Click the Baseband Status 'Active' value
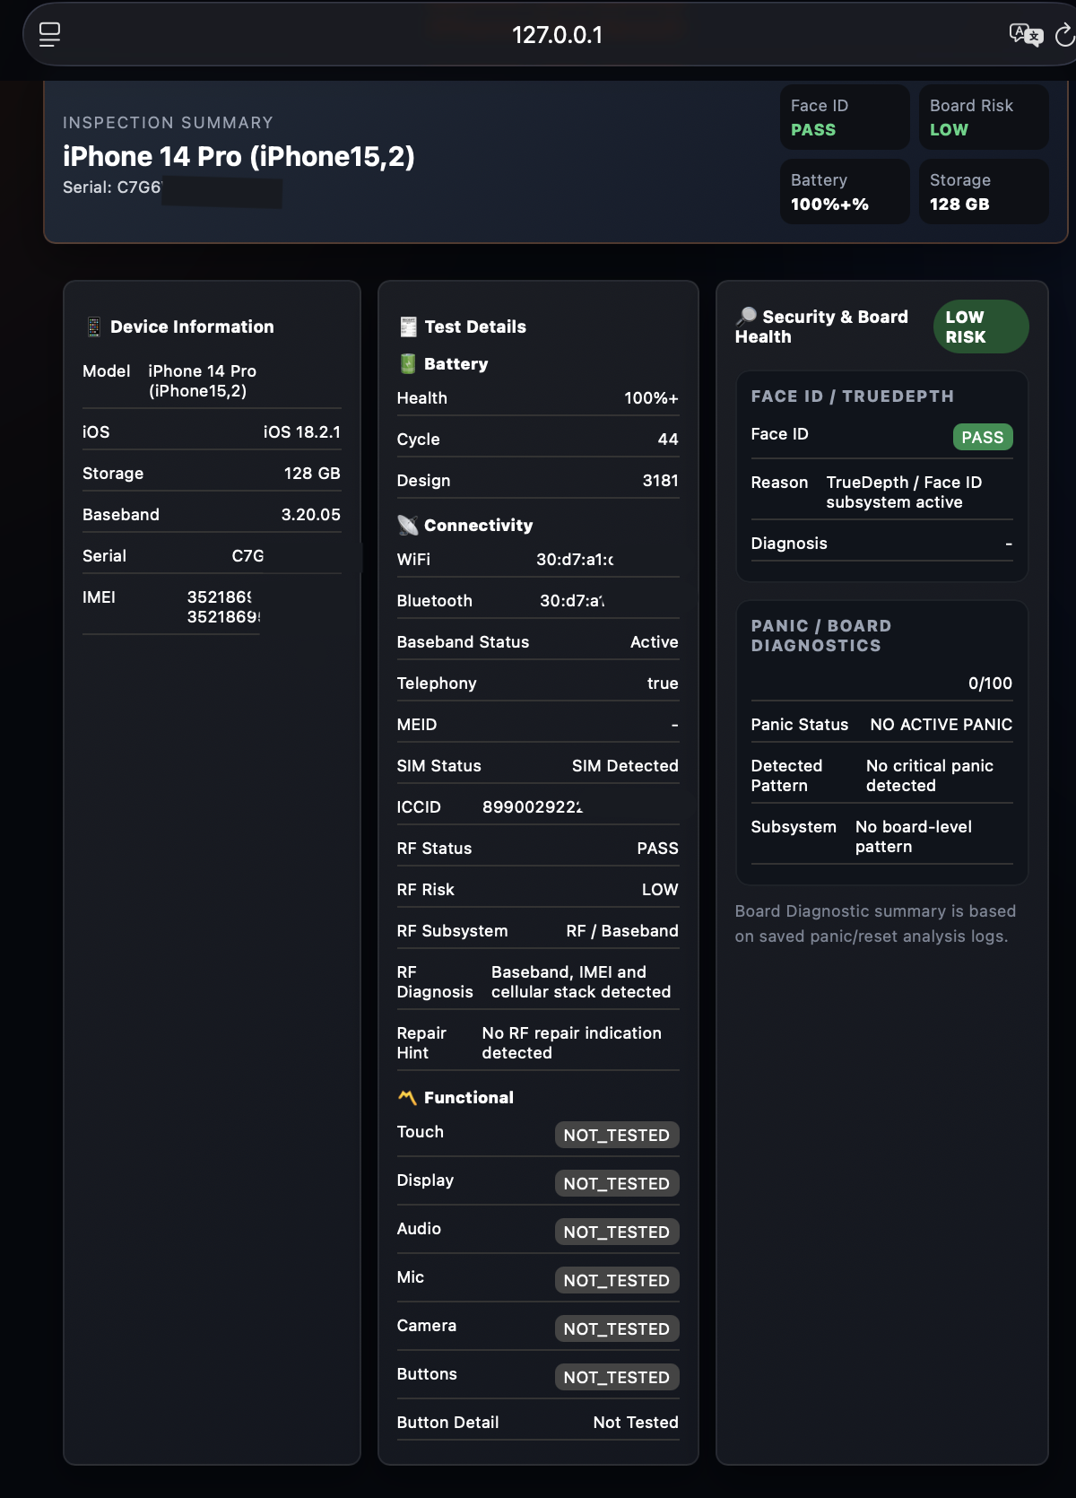The width and height of the screenshot is (1076, 1498). point(655,641)
